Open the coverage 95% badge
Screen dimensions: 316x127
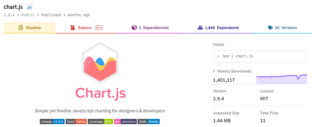pyautogui.click(x=100, y=122)
